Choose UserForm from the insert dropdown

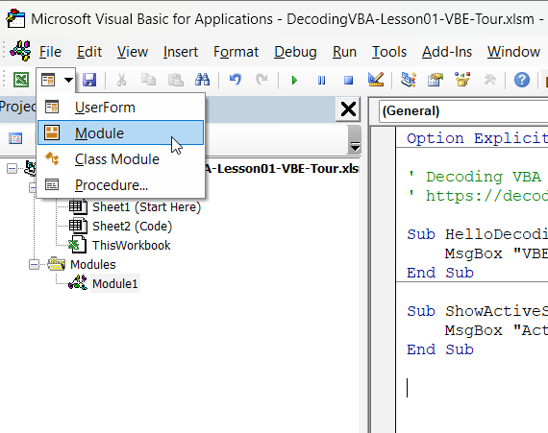(x=120, y=108)
